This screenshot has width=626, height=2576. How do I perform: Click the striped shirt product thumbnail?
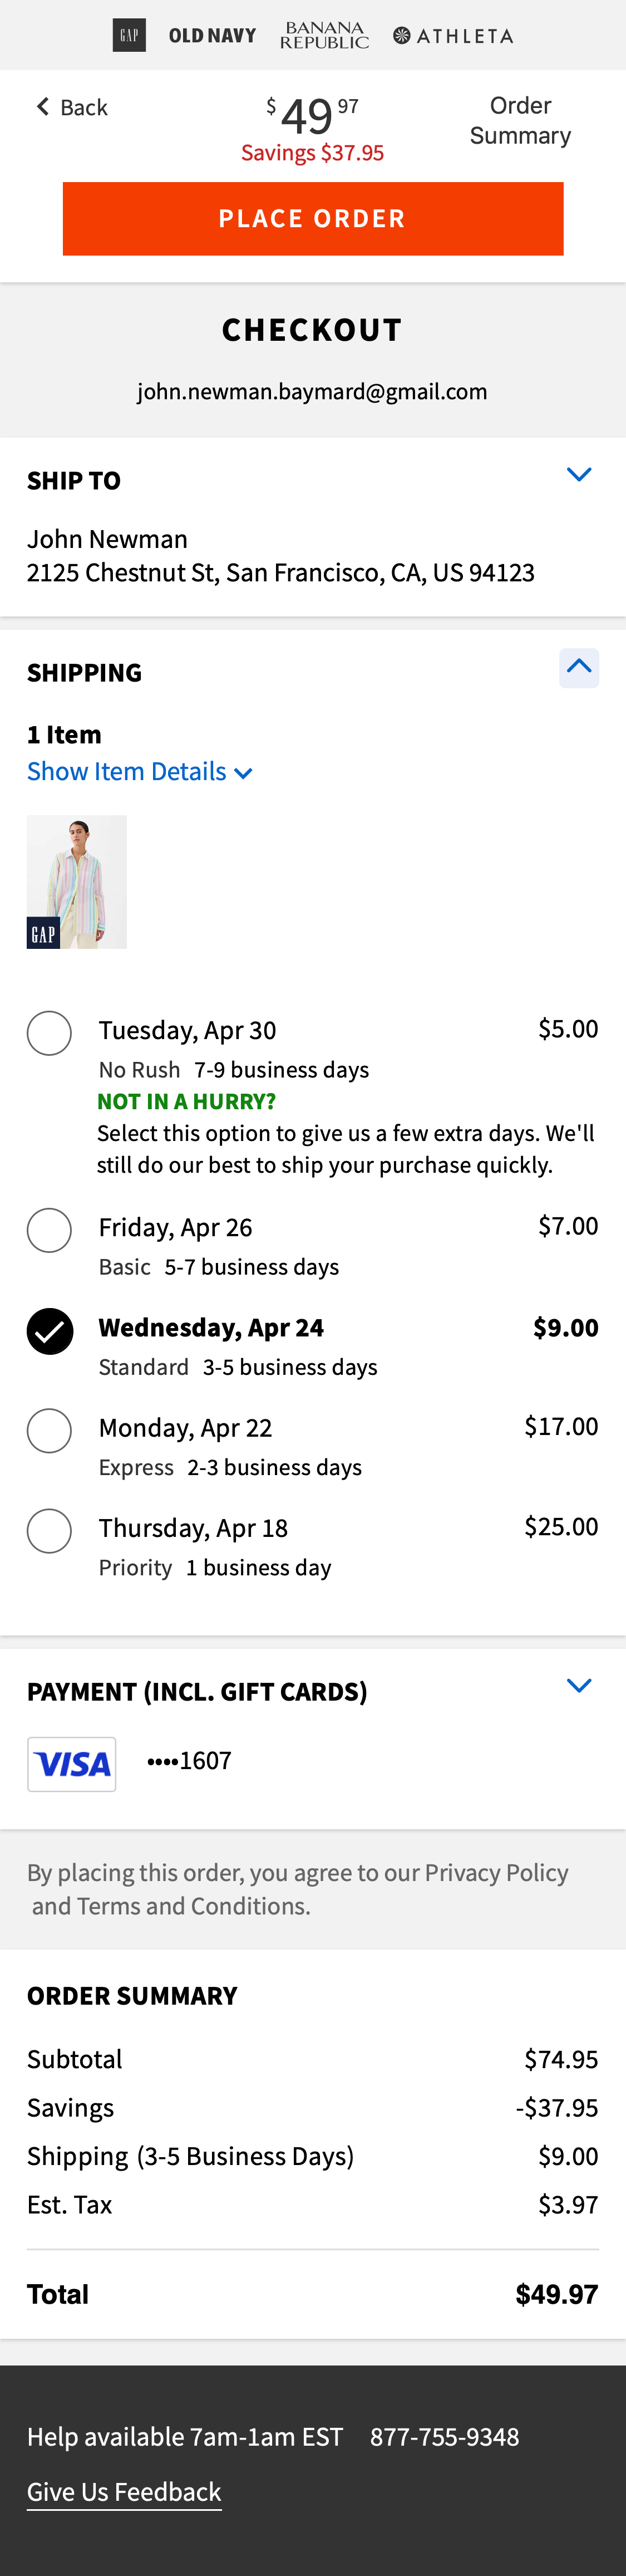77,881
